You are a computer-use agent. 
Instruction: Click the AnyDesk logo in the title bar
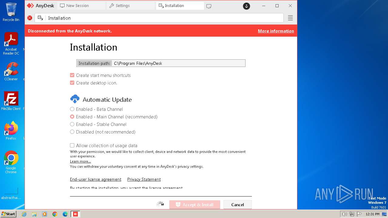(x=30, y=6)
